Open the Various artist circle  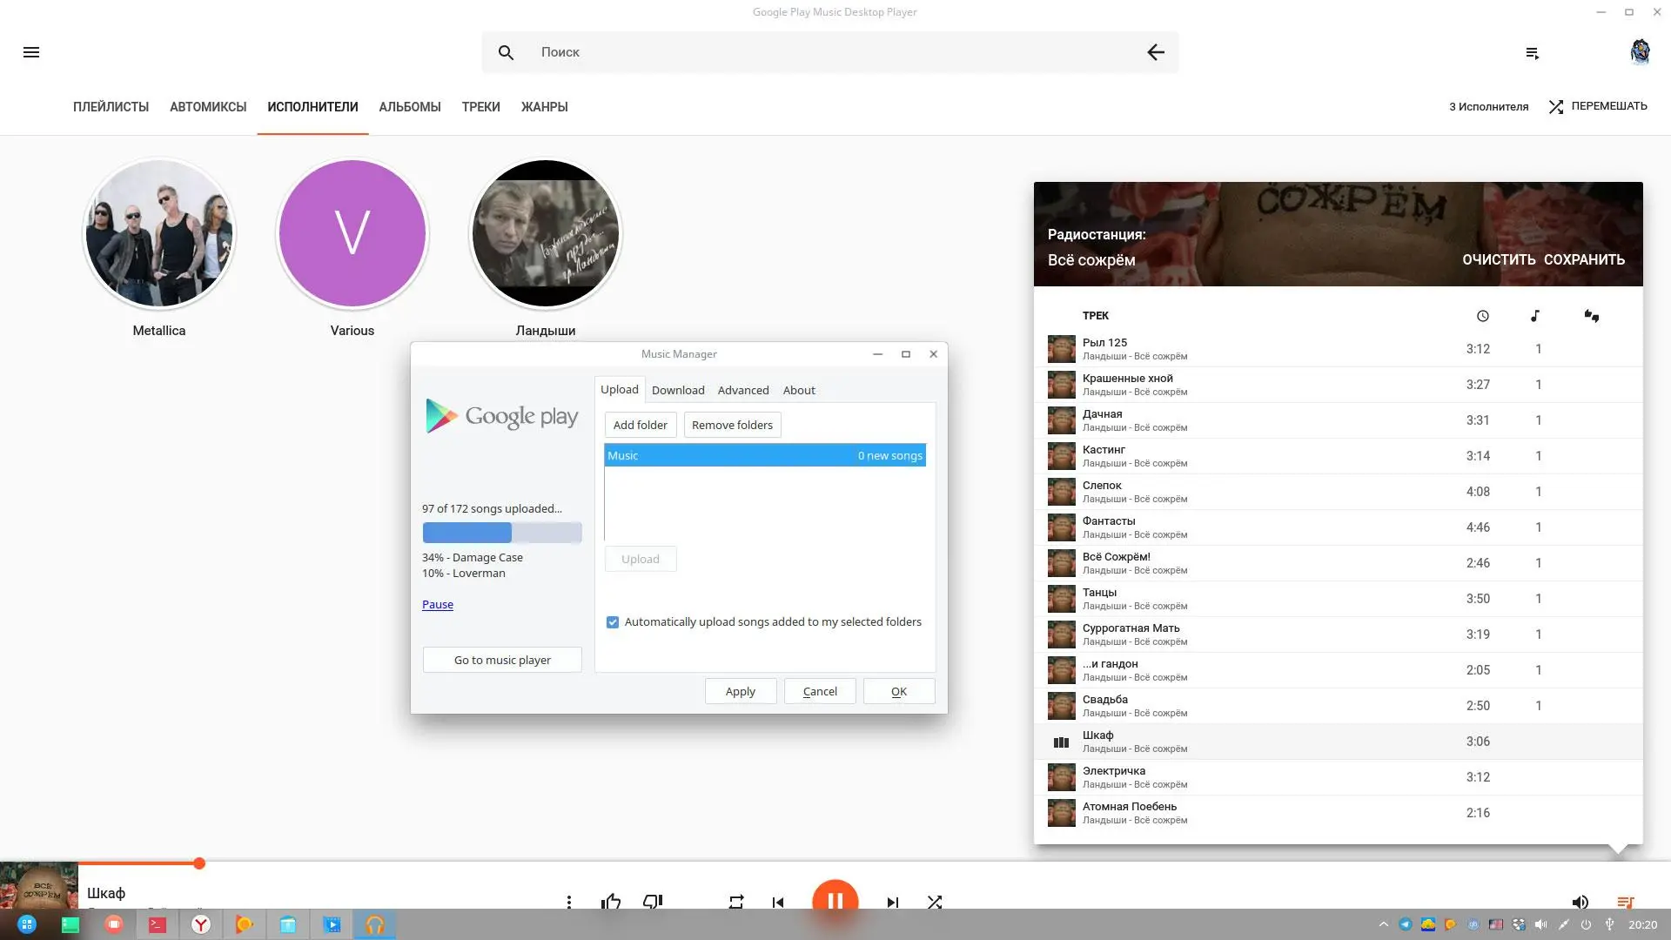coord(352,233)
